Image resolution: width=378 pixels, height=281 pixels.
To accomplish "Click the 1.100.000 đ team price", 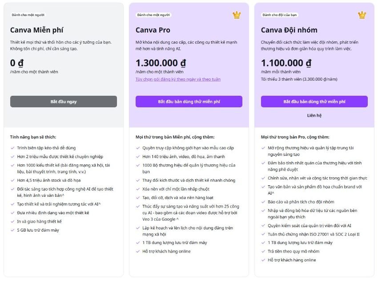I will 286,63.
